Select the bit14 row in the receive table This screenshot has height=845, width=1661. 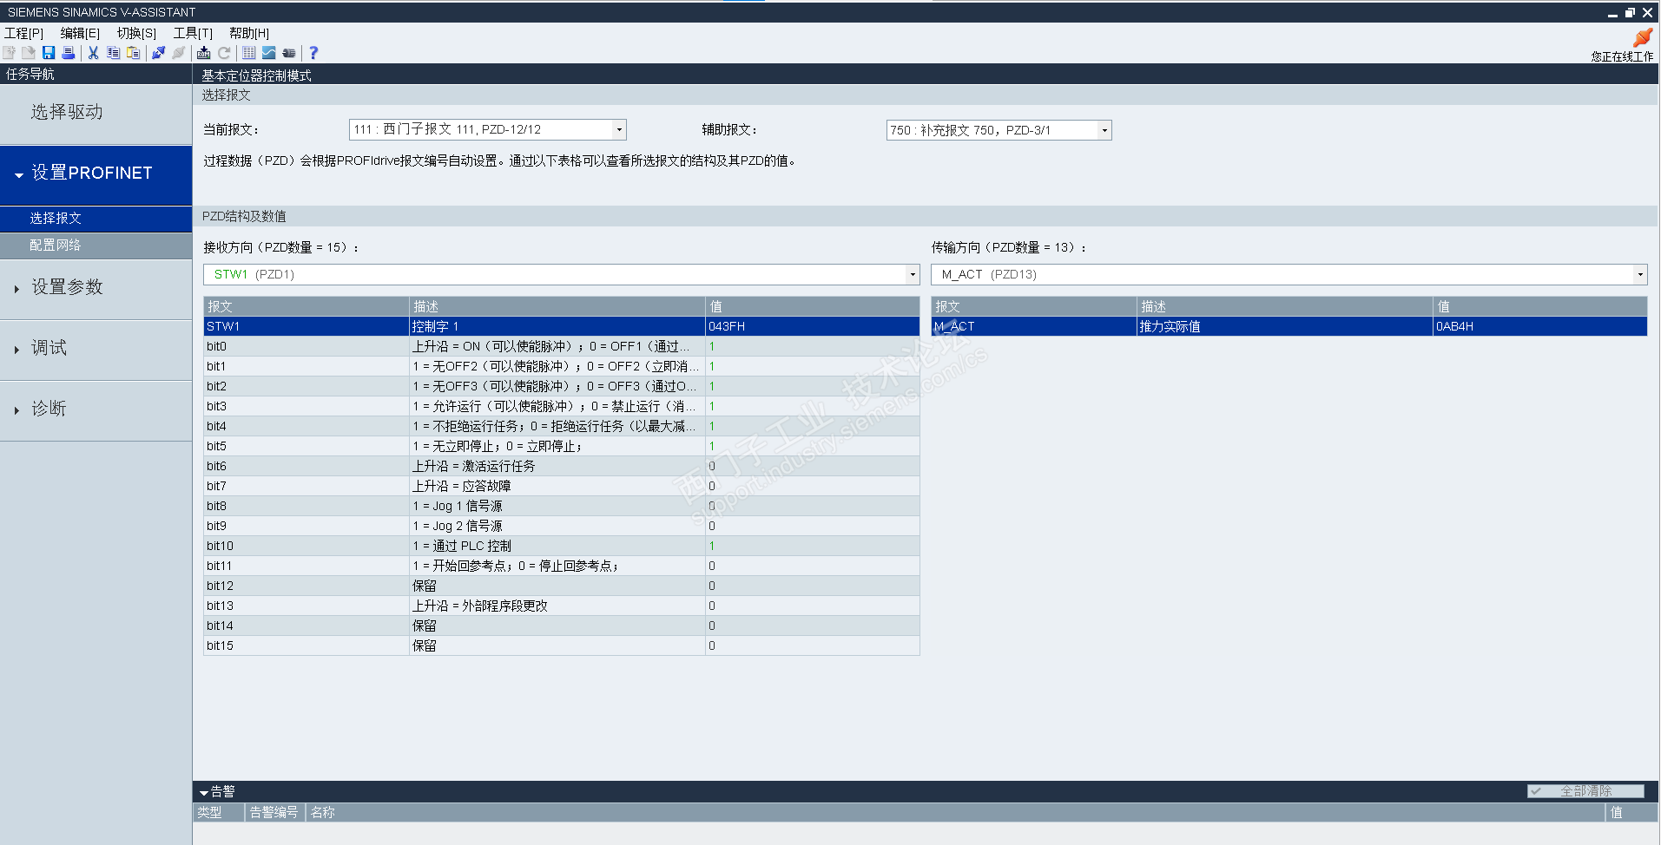click(x=561, y=626)
